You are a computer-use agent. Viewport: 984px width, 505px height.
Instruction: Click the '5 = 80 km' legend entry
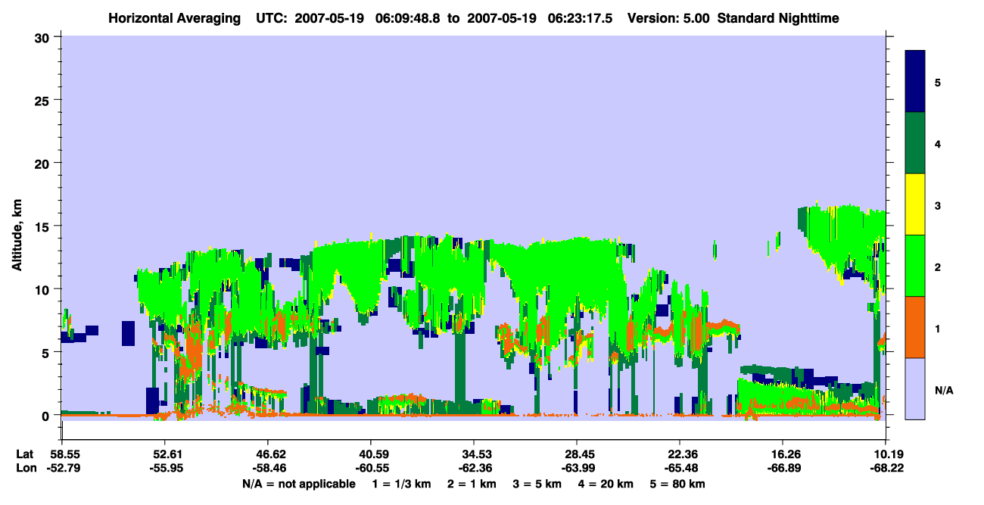click(x=679, y=484)
